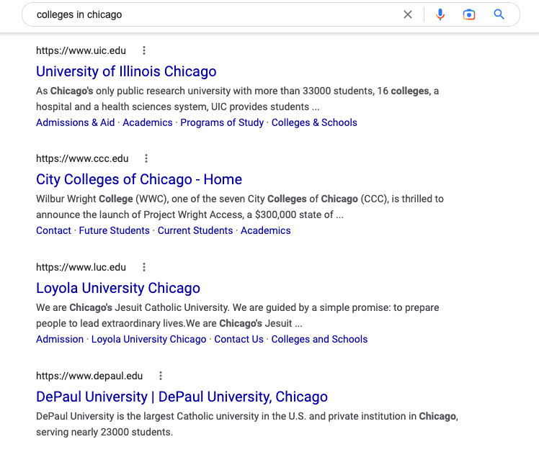Viewport: 539px width, 452px height.
Task: Go to UIC Admissions & Aid sitelink
Action: [75, 122]
